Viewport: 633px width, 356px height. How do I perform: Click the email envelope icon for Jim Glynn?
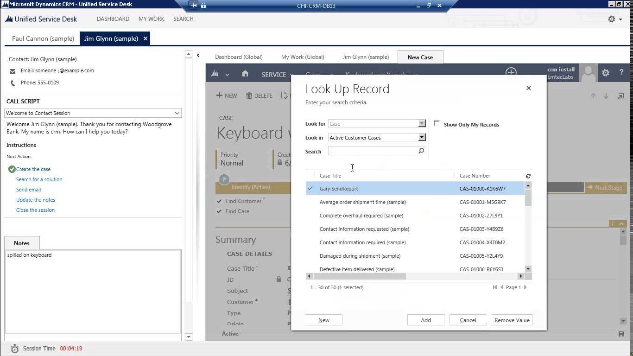point(13,71)
